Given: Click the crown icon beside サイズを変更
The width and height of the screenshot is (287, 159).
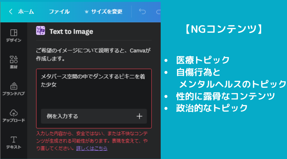Looking at the screenshot, I should 86,12.
